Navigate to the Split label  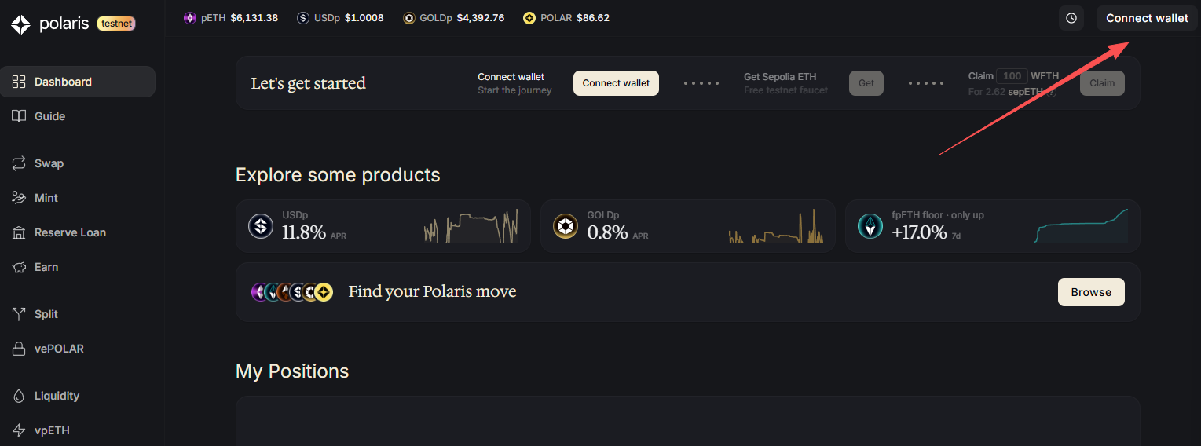tap(46, 314)
